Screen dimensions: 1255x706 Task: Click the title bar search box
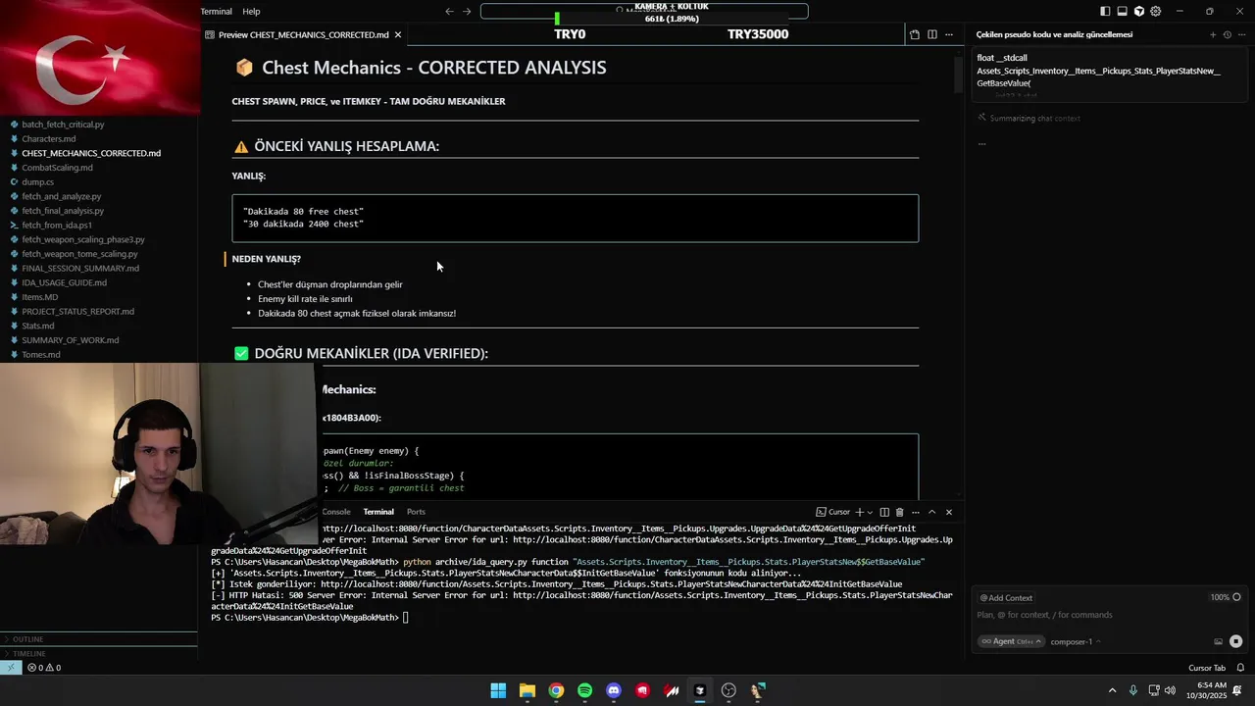pos(644,12)
